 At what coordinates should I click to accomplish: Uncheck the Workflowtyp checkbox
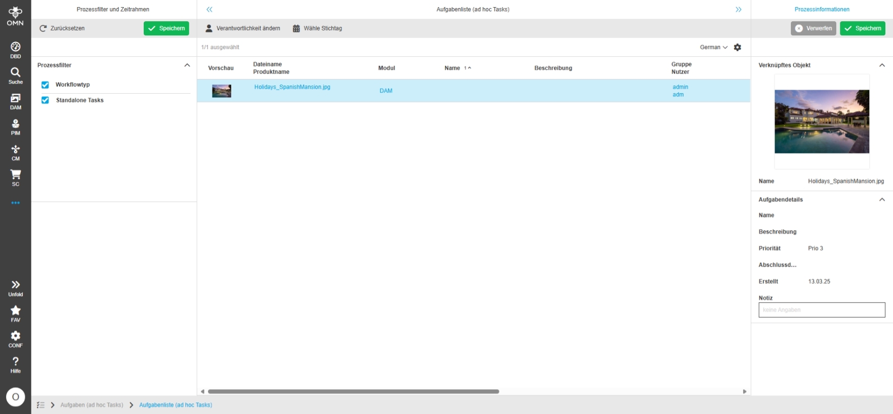pyautogui.click(x=45, y=85)
